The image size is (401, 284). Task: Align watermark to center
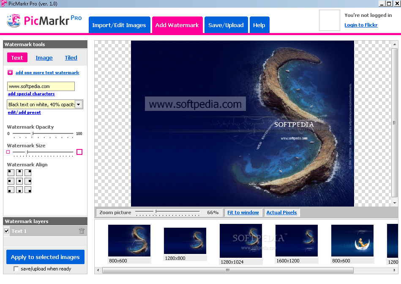coord(19,181)
